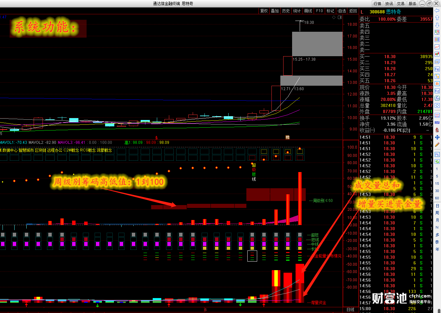Switch to the candlestick chart icon

pos(437,54)
